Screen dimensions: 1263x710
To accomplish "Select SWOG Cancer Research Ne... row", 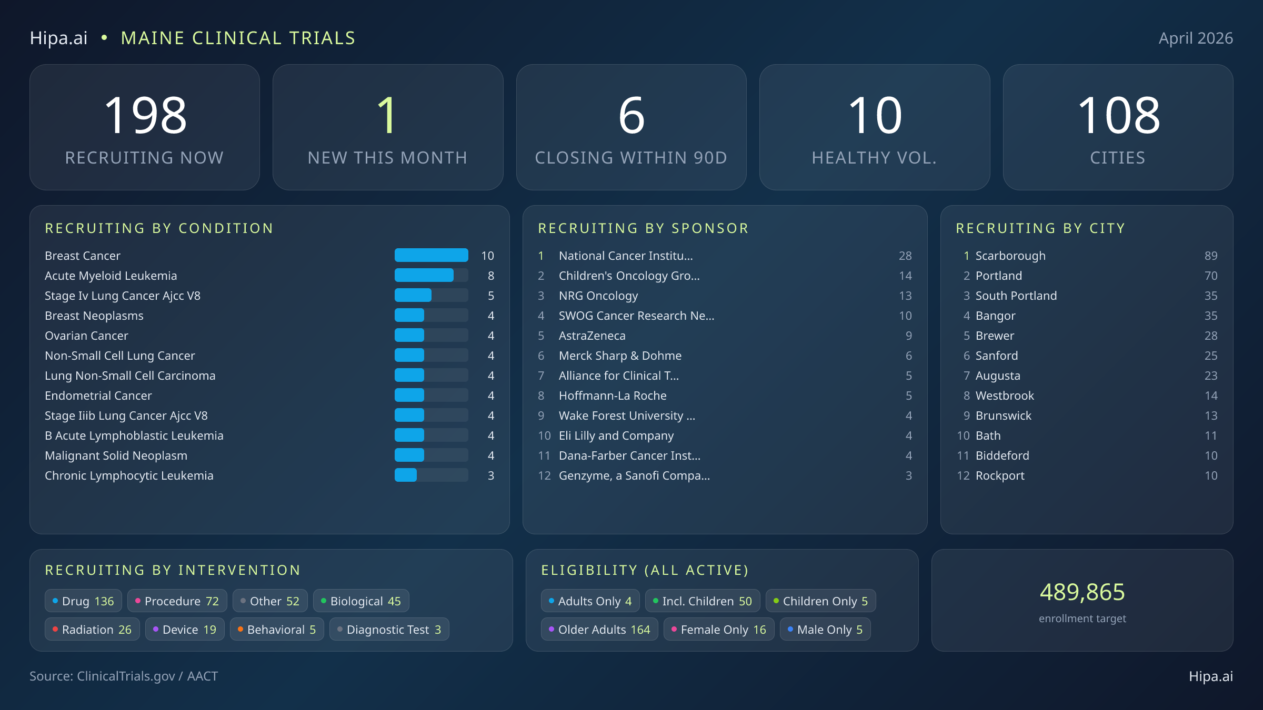I will [x=725, y=316].
